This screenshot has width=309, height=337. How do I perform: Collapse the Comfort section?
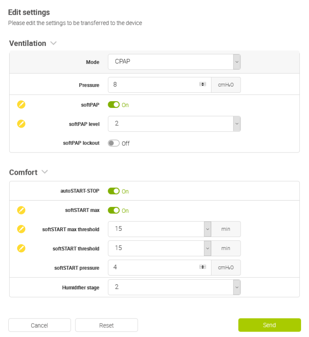coord(45,172)
